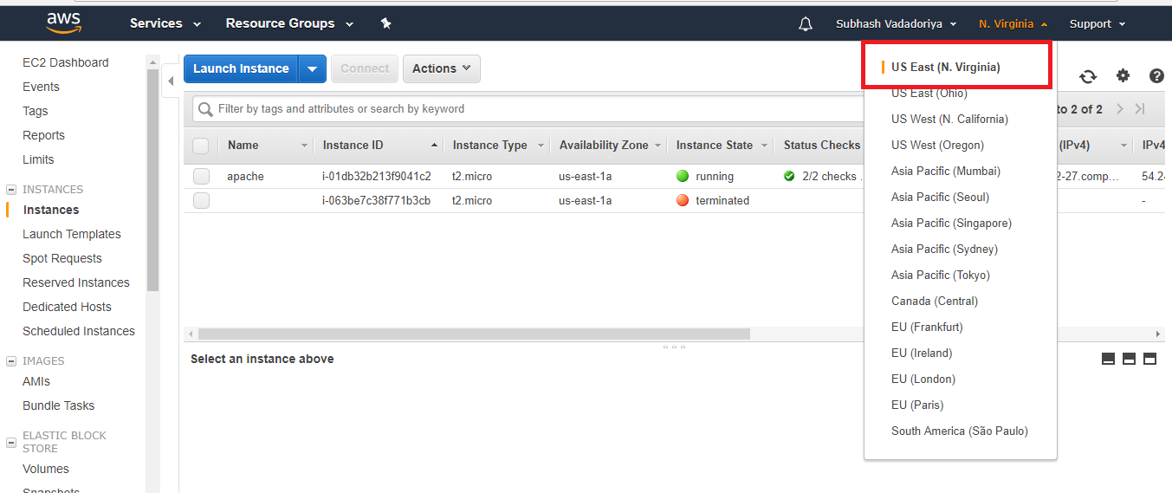Select South America (São Paulo) region
1172x493 pixels.
coord(960,431)
